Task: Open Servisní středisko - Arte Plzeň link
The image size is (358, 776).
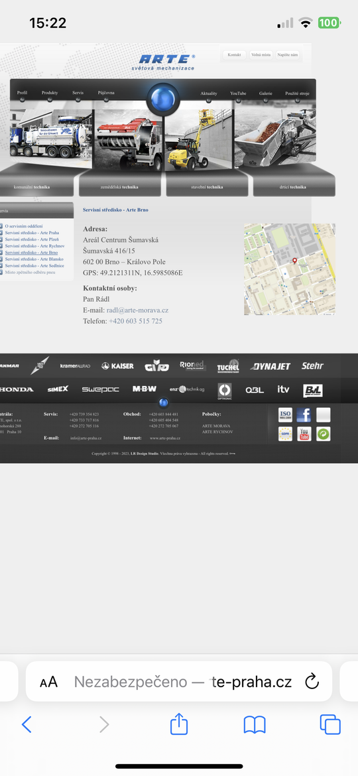Action: click(x=32, y=239)
